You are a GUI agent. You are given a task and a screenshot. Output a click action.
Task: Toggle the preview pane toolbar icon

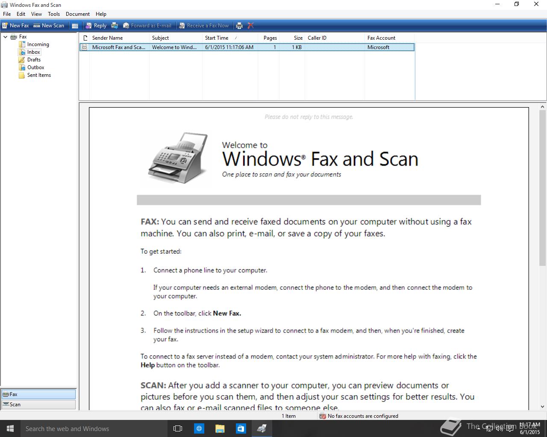[x=75, y=26]
